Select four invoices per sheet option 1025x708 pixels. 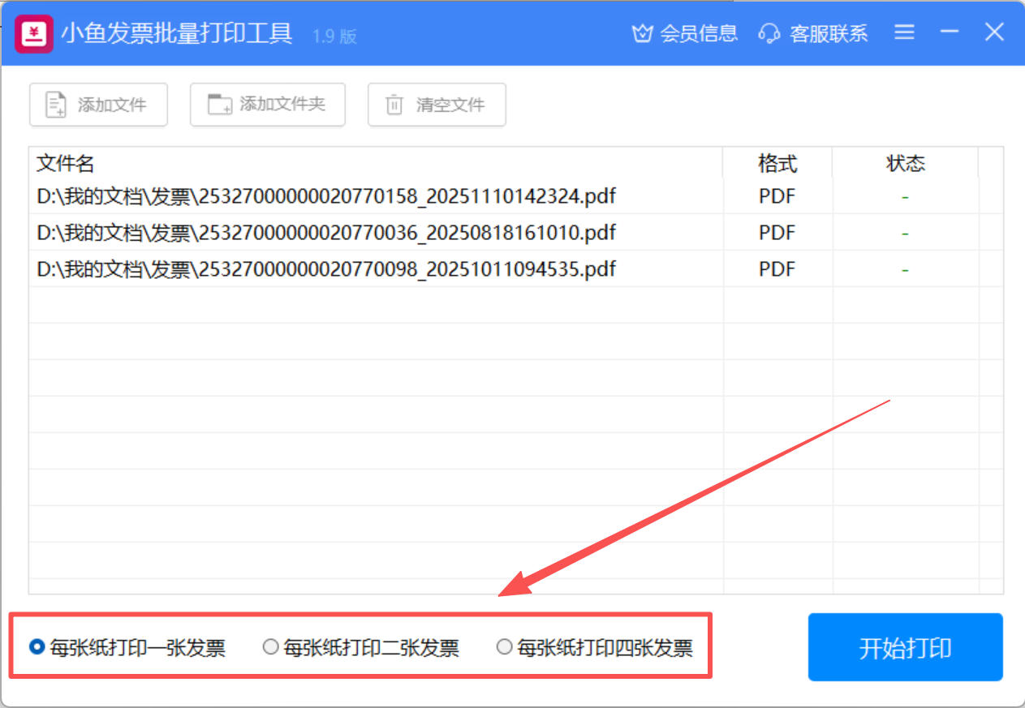point(504,647)
